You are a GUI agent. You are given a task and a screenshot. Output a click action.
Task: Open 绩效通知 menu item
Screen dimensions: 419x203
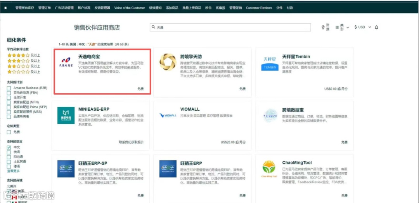click(x=155, y=8)
